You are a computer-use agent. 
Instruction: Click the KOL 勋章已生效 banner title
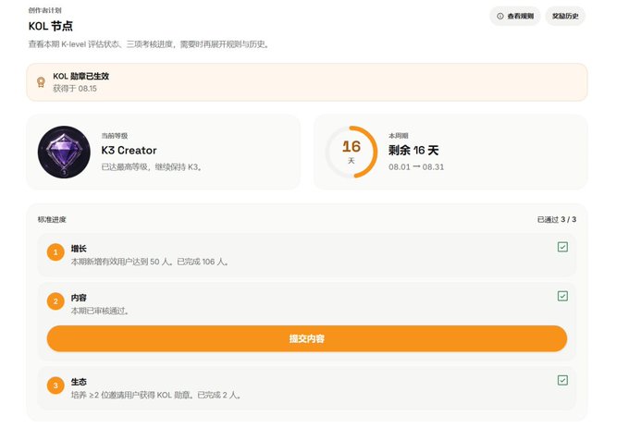pos(81,76)
